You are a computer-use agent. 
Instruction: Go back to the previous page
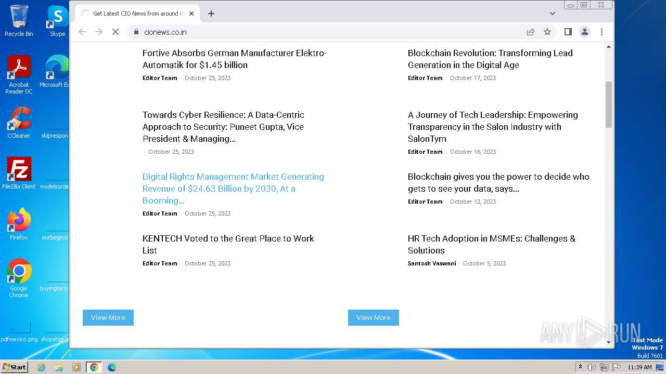[82, 32]
